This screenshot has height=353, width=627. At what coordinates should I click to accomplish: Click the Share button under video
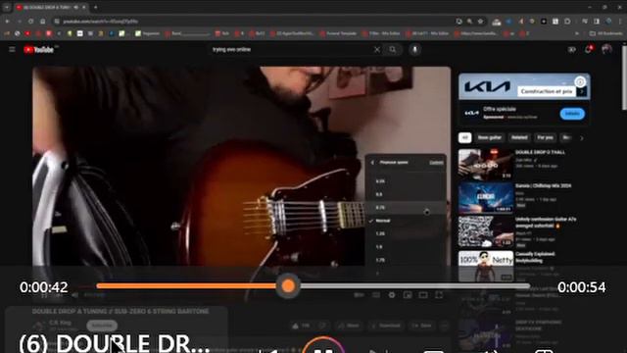[349, 326]
